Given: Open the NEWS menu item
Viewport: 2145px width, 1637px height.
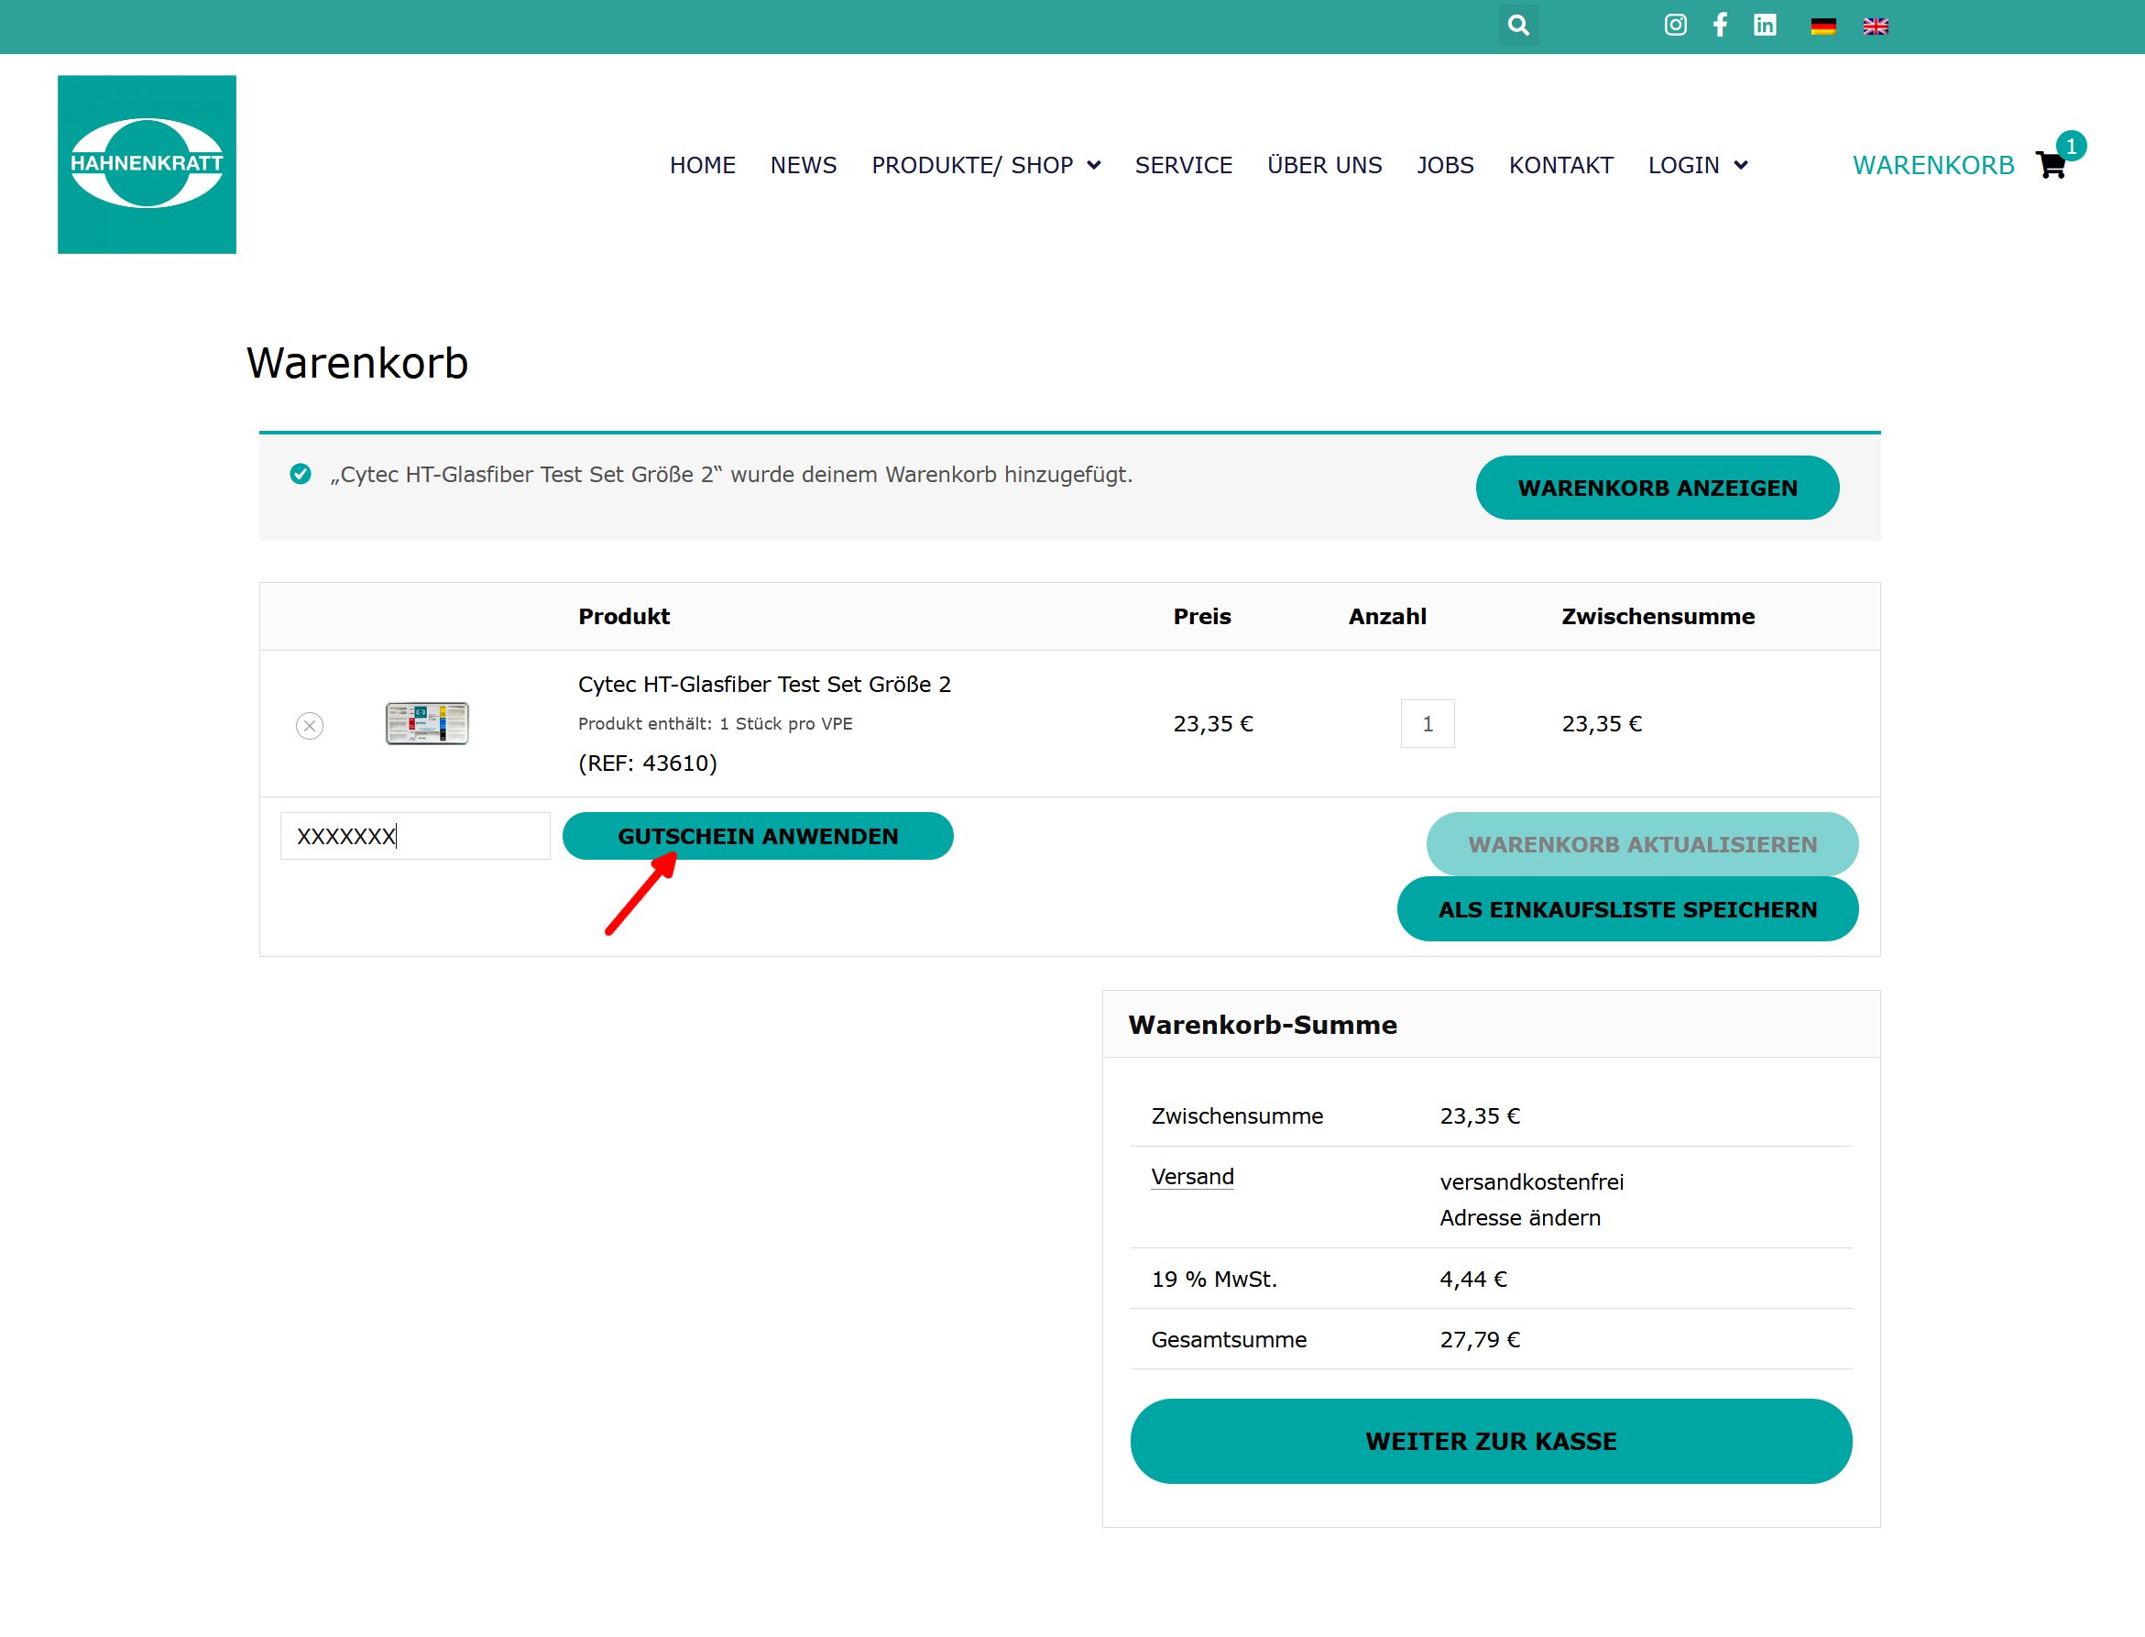Looking at the screenshot, I should pos(803,166).
